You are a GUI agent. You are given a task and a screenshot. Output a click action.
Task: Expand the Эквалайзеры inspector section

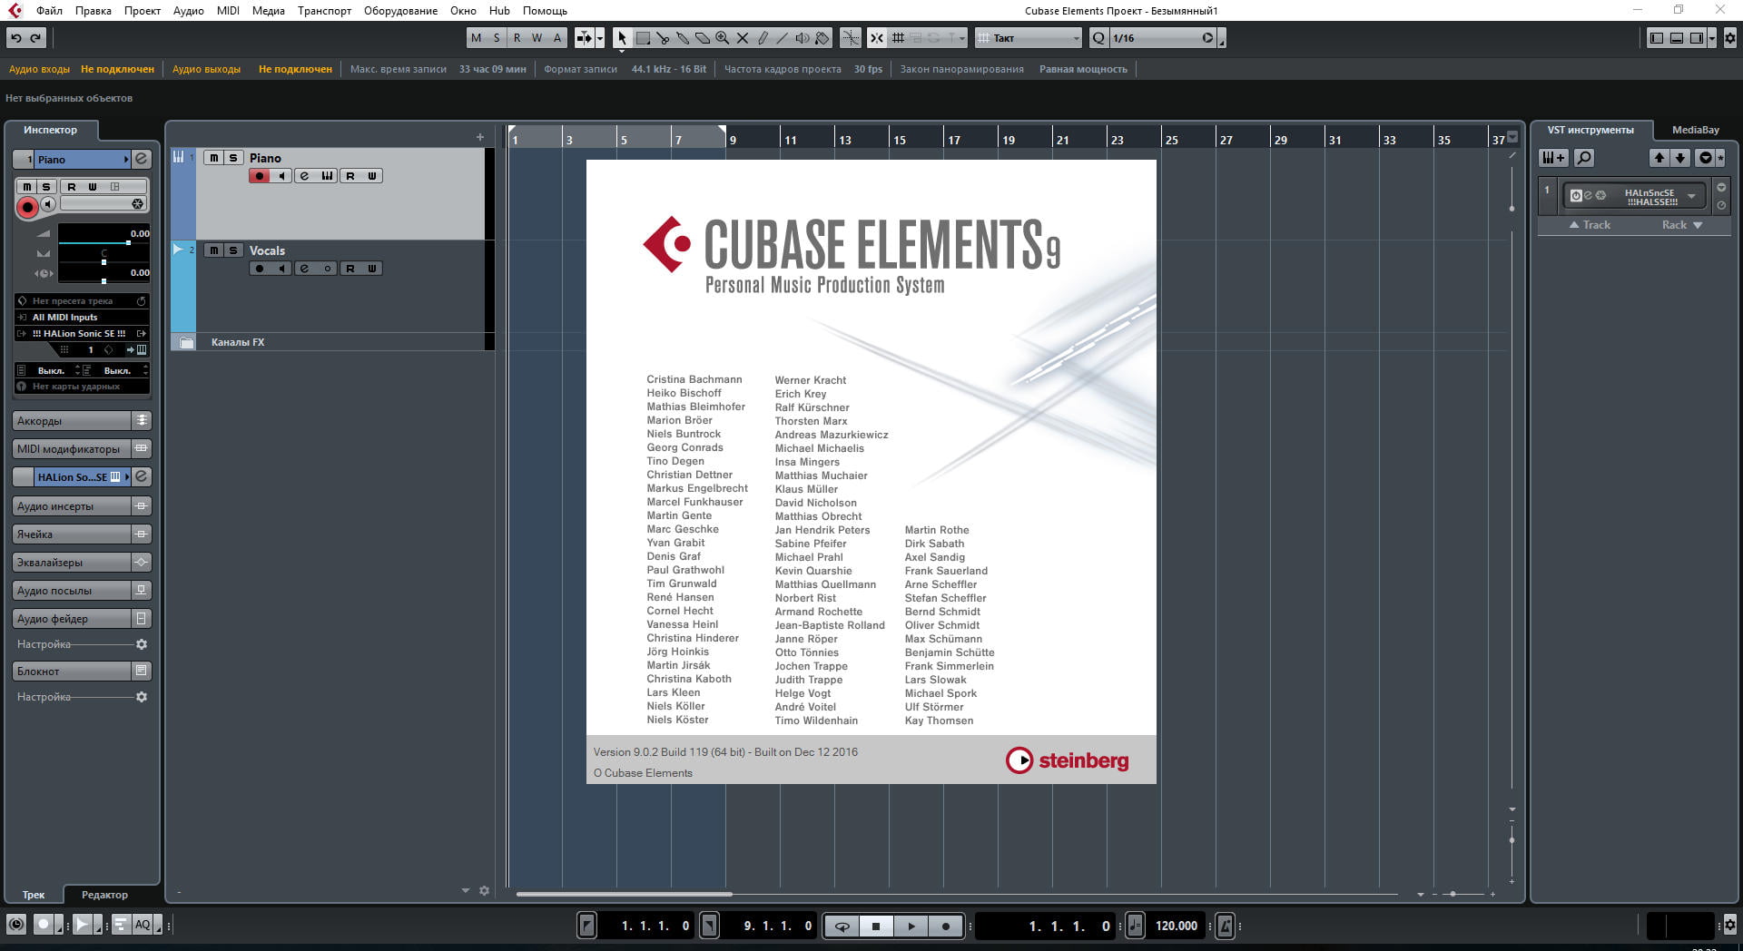72,563
